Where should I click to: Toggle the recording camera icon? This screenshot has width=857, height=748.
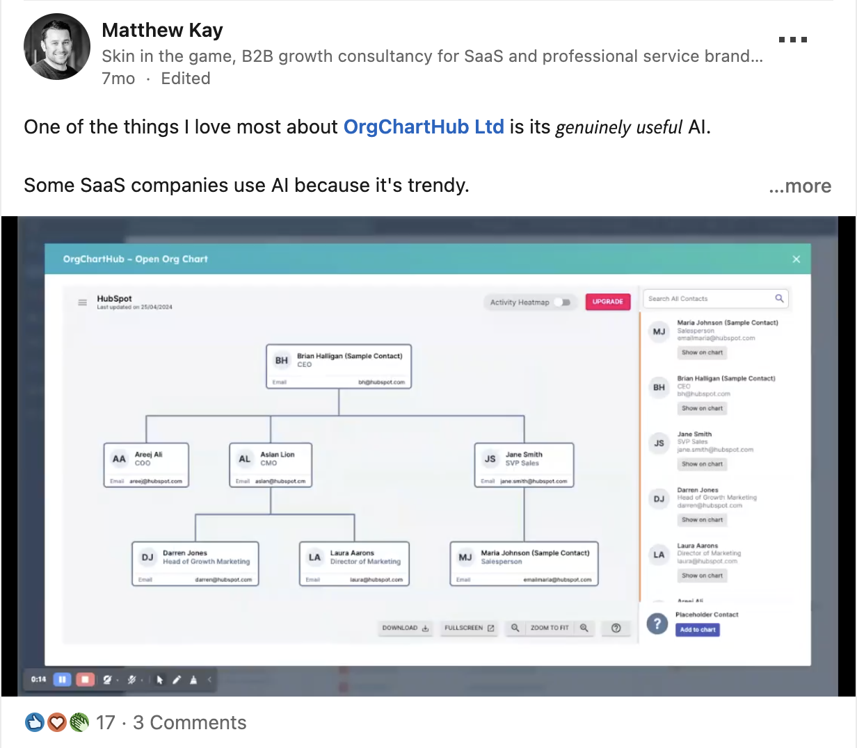107,680
